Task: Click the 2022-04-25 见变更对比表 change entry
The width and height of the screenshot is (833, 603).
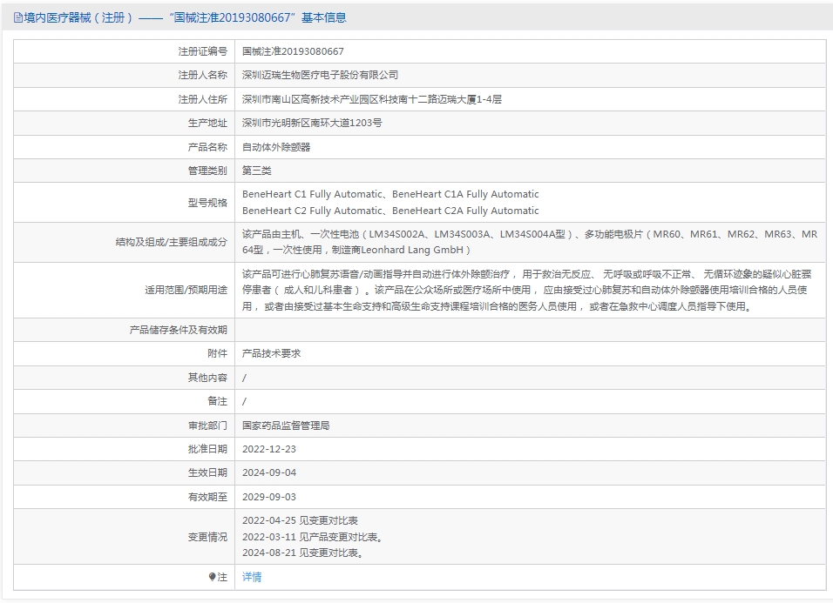Action: [300, 520]
